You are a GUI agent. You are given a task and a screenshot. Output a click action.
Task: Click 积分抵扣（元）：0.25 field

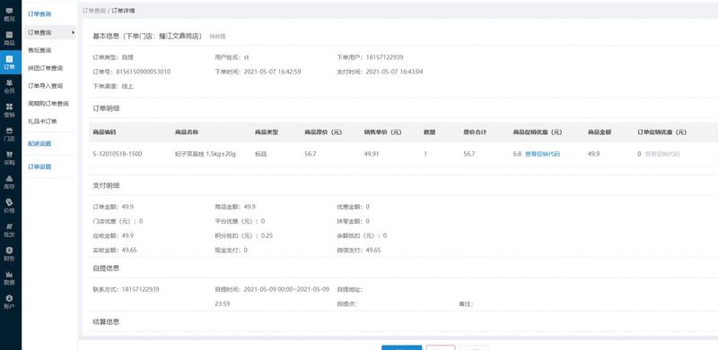243,235
